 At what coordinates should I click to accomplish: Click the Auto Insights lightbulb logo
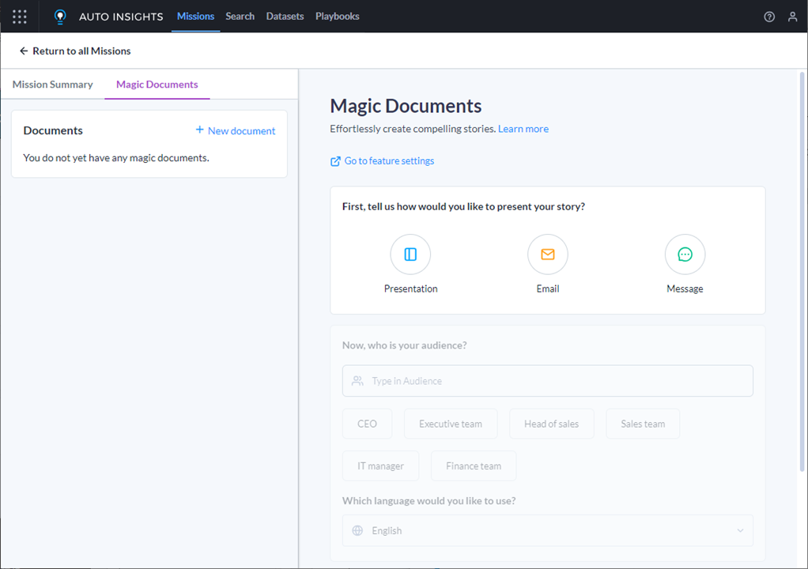click(x=60, y=17)
